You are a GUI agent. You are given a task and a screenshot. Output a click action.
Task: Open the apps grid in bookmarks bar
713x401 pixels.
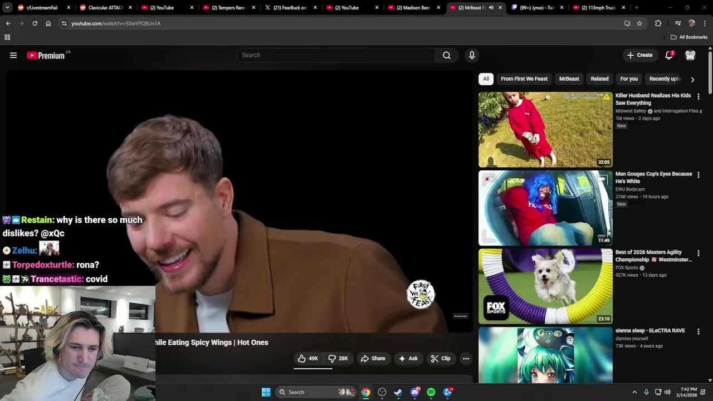click(7, 37)
